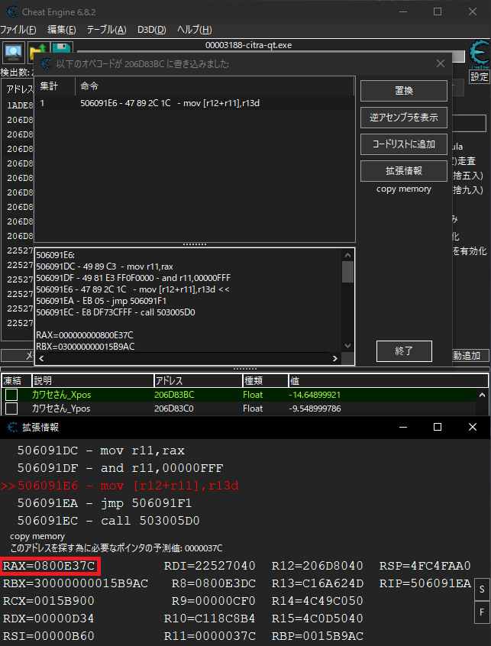Click the 説明 column header

pos(92,381)
